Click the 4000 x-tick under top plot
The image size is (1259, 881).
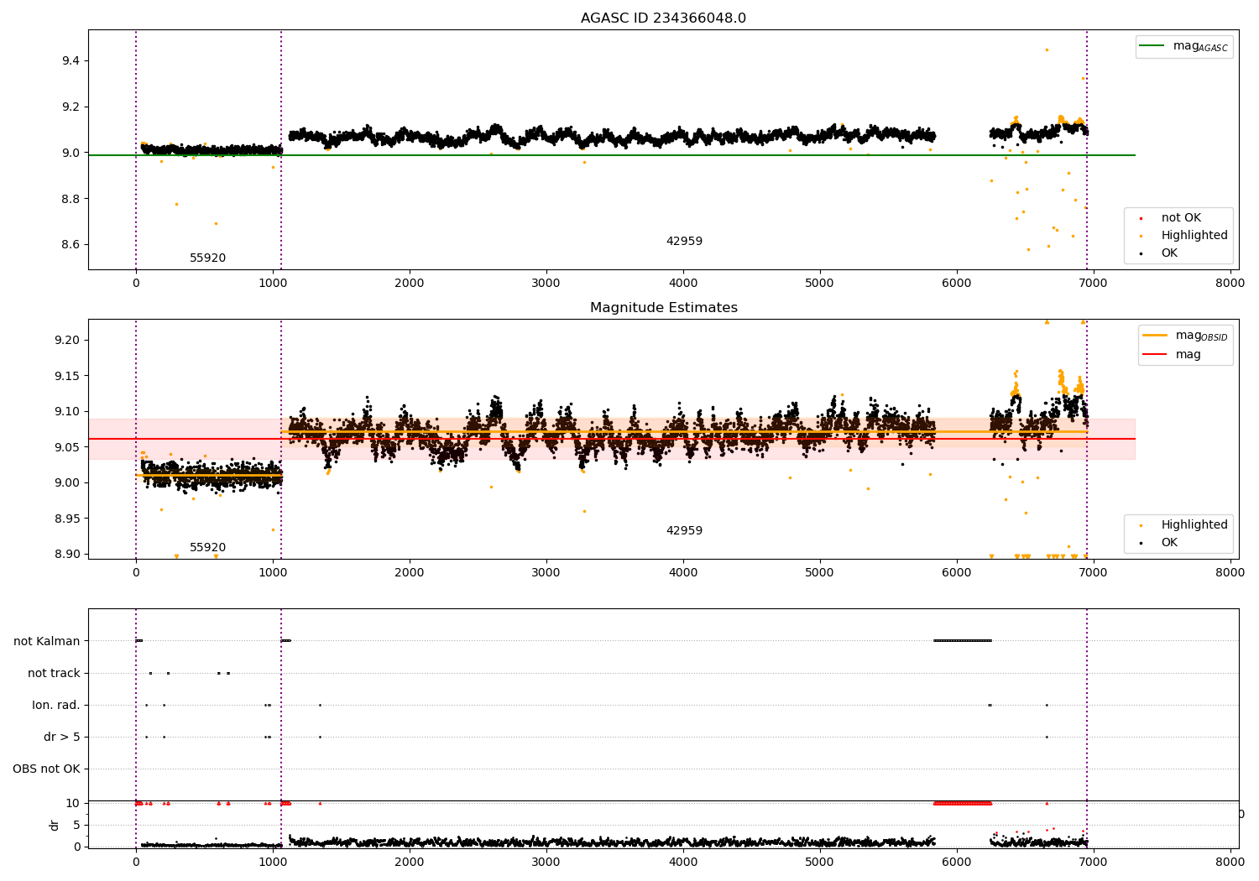tap(683, 284)
